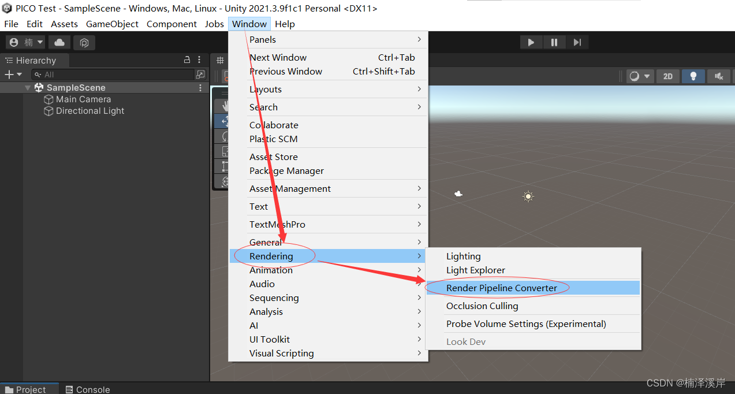The image size is (735, 394).
Task: Close the open Window menu
Action: pos(249,24)
